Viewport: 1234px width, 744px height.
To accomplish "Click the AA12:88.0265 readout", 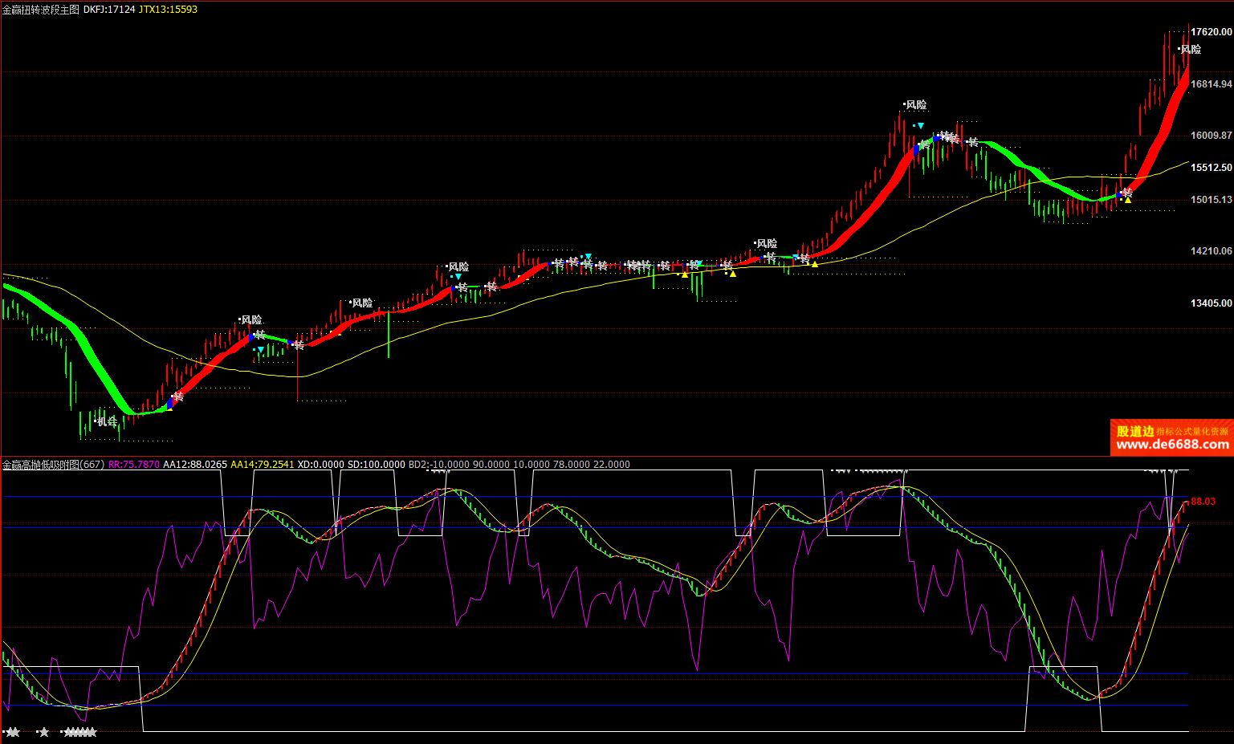I will pos(195,465).
